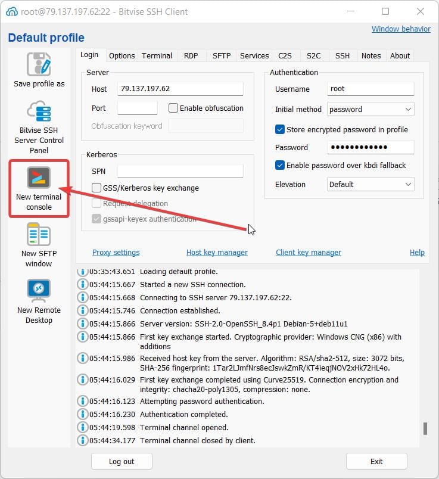Expand the Initial method dropdown
439x479 pixels.
[x=408, y=110]
